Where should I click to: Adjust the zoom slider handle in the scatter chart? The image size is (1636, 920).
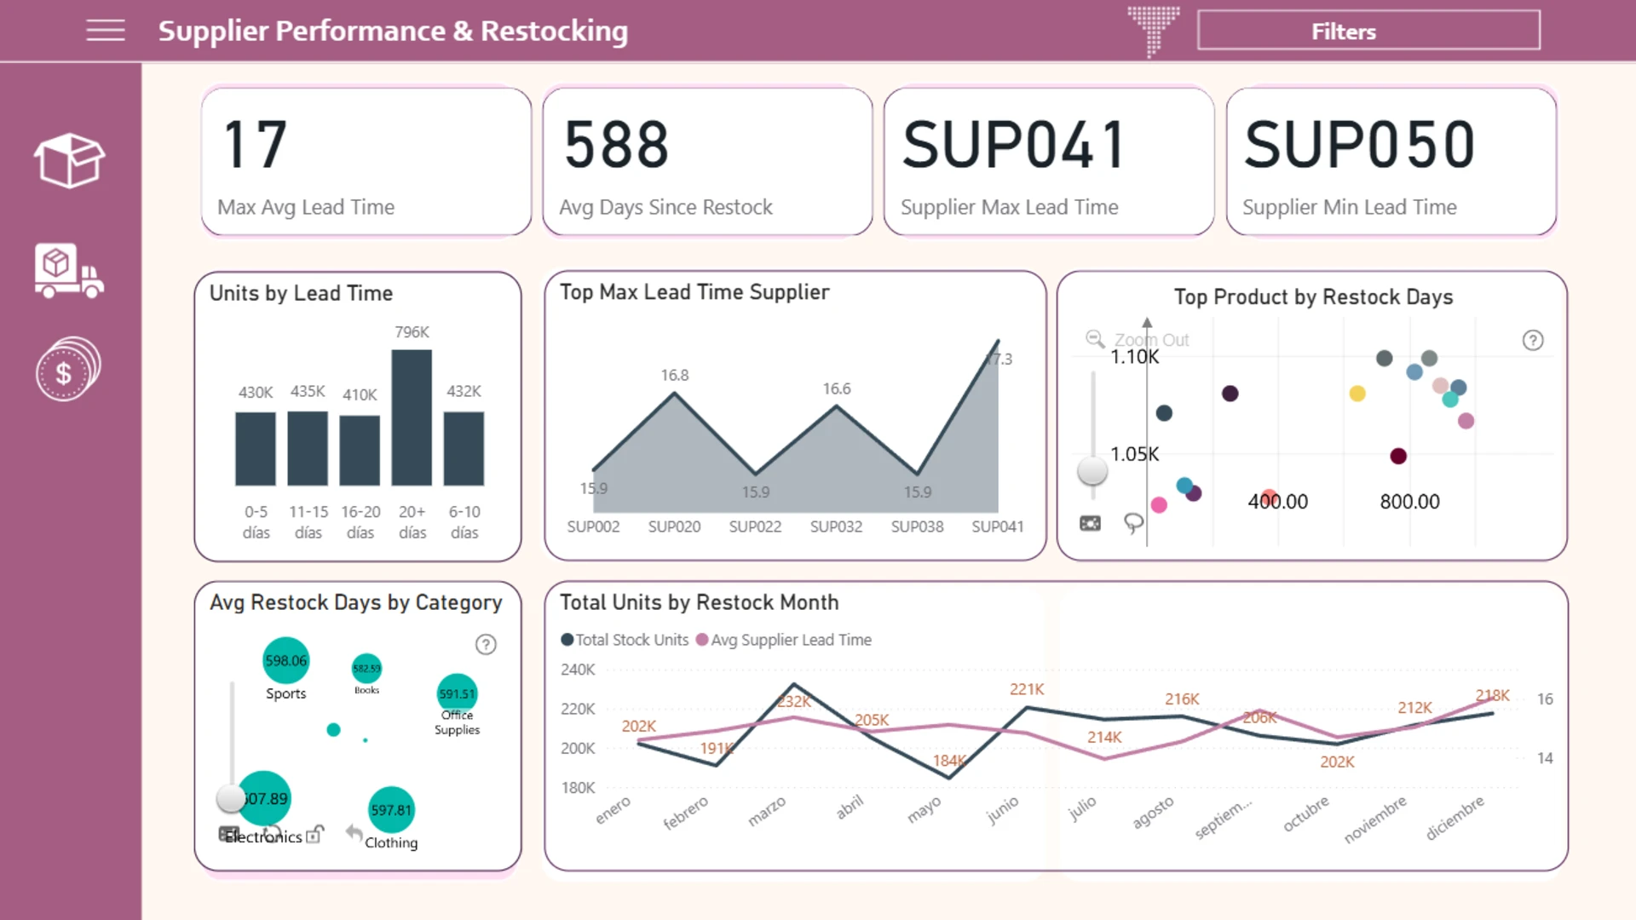[x=1092, y=470]
